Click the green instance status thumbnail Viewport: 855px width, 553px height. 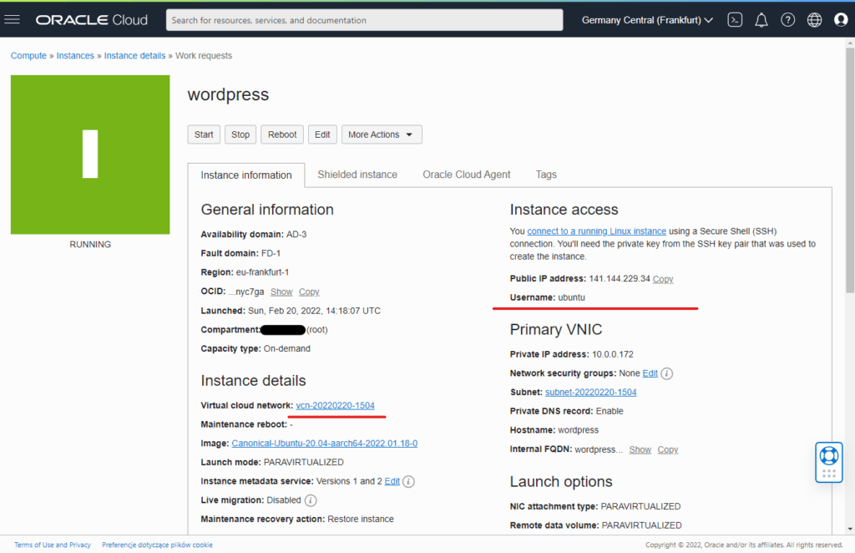90,155
